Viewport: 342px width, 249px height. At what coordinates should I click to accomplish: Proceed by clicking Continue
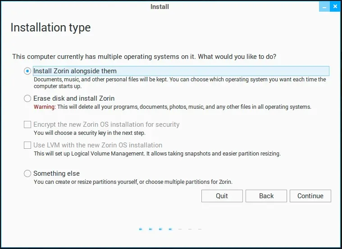310,196
